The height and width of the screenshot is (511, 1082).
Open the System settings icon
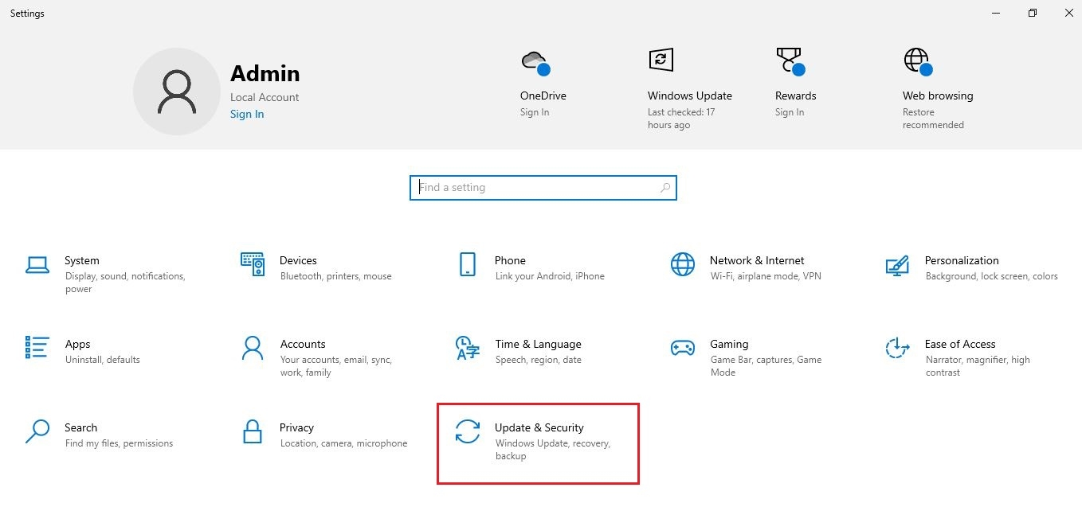(x=37, y=265)
